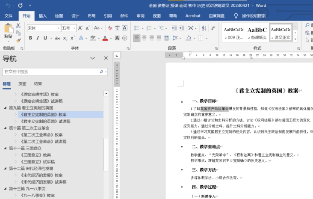Open the 插入 ribbon tab
313x199 pixels.
(43, 16)
